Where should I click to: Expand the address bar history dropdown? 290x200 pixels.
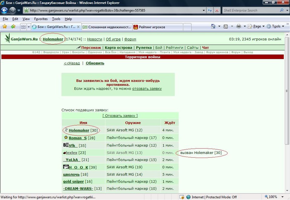(204, 11)
